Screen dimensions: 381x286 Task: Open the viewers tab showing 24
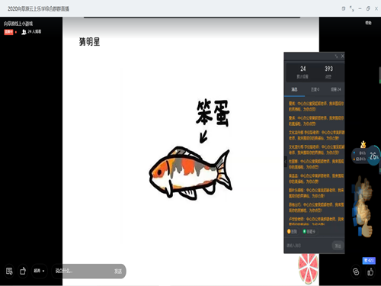point(336,89)
